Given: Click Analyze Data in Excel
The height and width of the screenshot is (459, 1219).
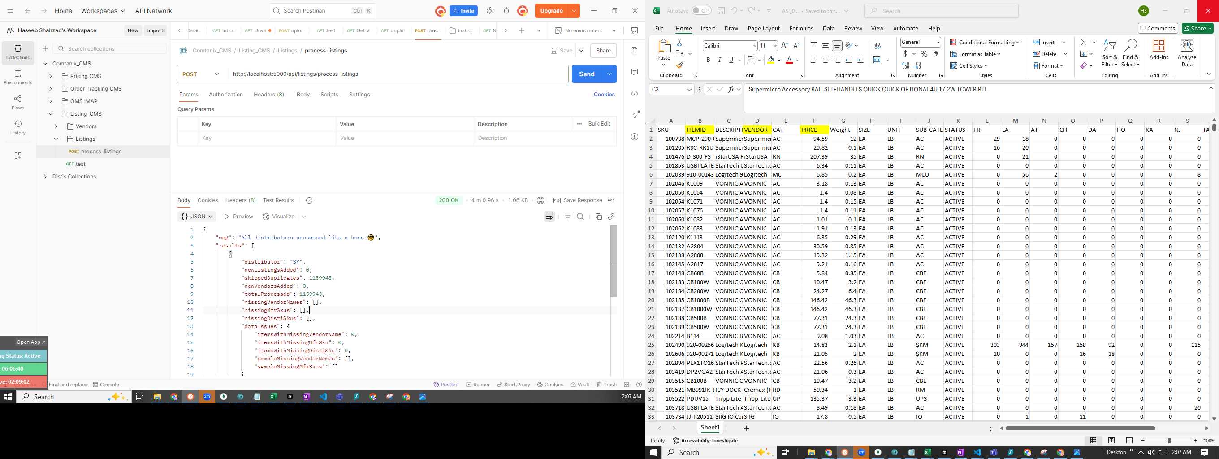Looking at the screenshot, I should (1187, 52).
